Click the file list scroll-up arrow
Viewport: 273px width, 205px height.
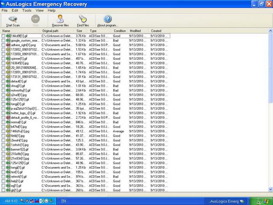pyautogui.click(x=270, y=31)
